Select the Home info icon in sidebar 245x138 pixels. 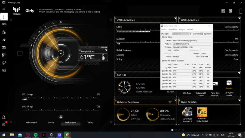tap(4, 17)
